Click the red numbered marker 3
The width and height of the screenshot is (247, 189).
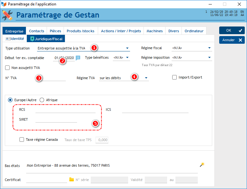pyautogui.click(x=39, y=78)
